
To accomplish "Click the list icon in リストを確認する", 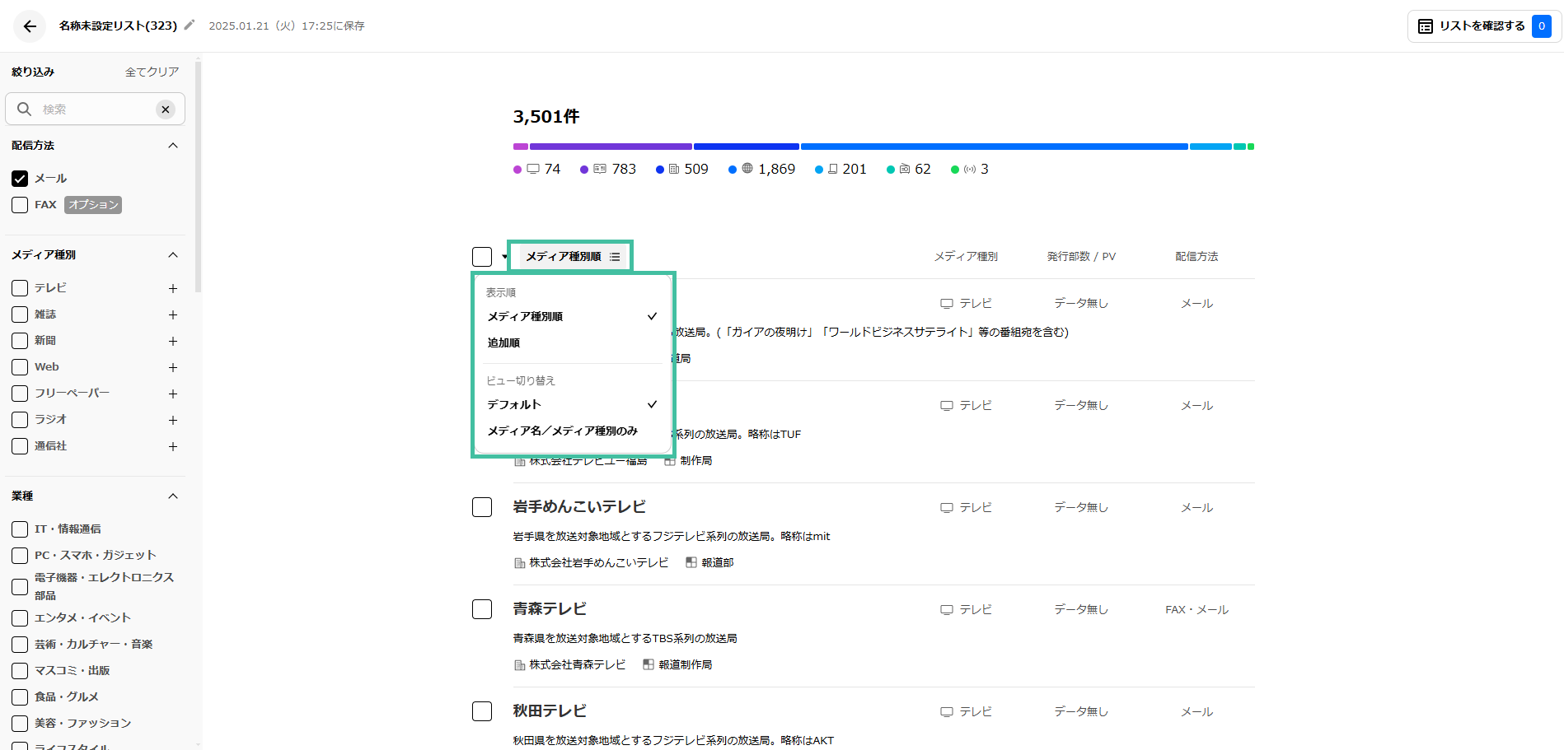I will click(1425, 26).
